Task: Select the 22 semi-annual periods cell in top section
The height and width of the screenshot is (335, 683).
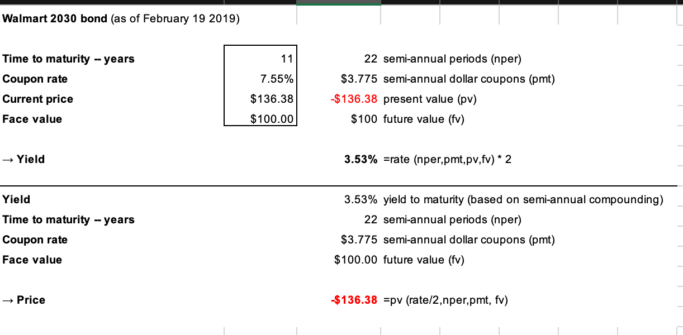Action: [371, 59]
